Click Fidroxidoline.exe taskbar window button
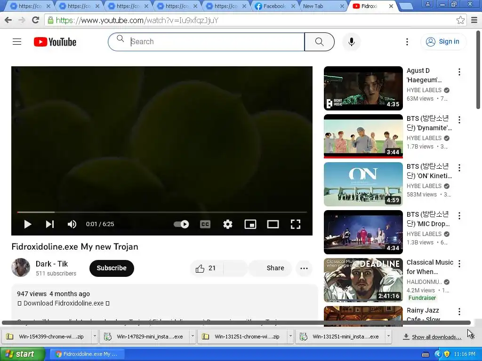 coord(87,354)
